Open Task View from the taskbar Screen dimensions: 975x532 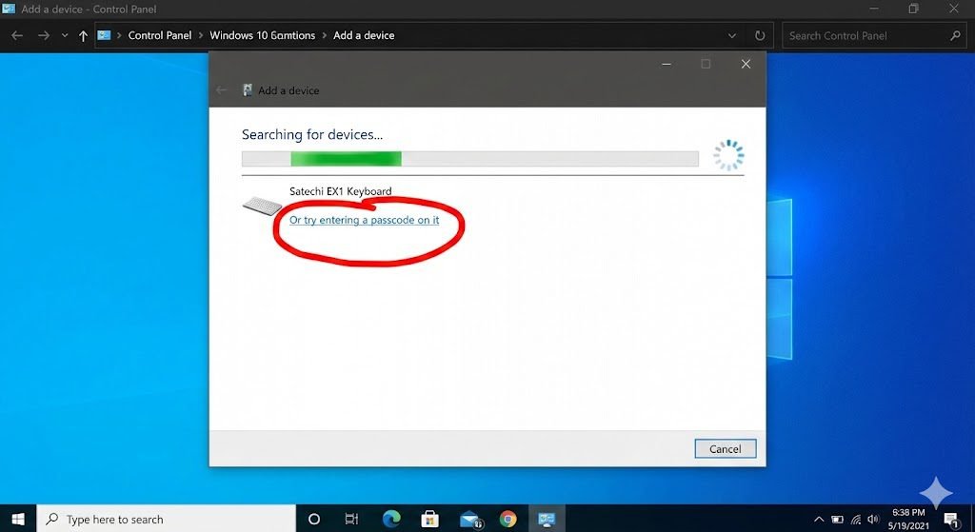click(351, 519)
